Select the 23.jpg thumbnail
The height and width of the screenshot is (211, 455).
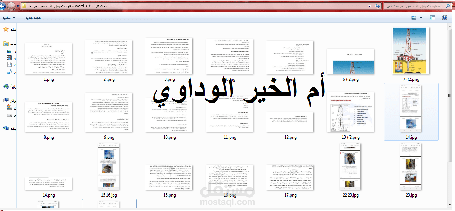411,167
